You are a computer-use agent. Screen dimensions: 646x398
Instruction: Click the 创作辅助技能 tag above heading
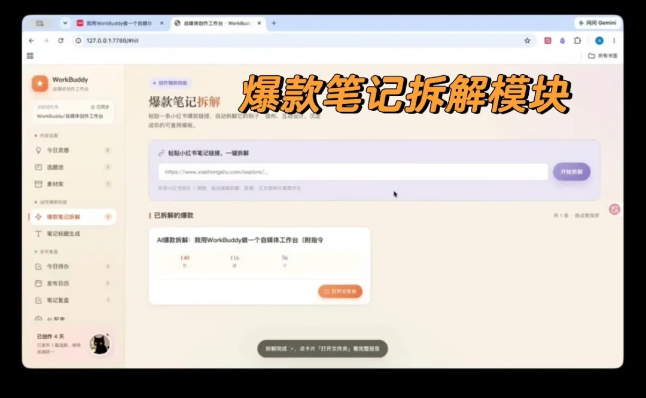(170, 82)
